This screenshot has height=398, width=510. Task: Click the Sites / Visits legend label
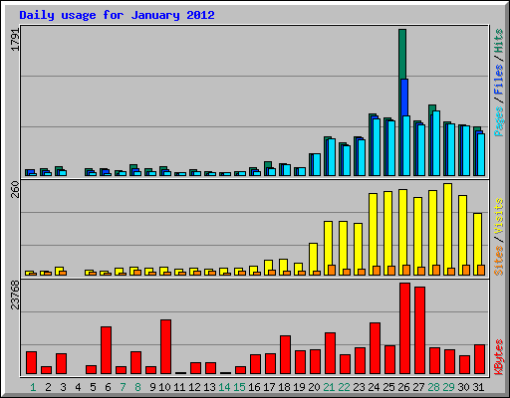(498, 237)
